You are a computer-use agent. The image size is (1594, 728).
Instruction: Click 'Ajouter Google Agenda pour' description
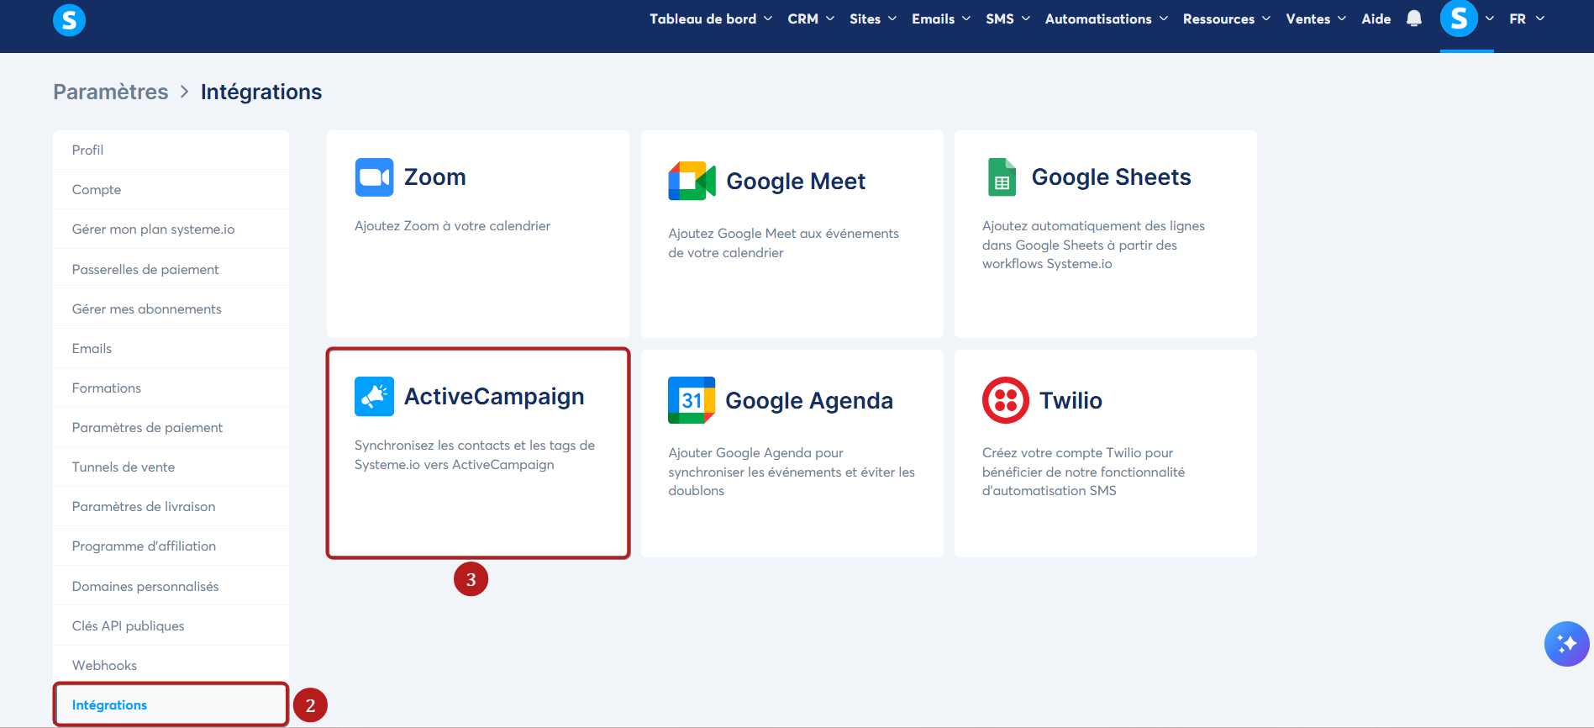pos(792,472)
